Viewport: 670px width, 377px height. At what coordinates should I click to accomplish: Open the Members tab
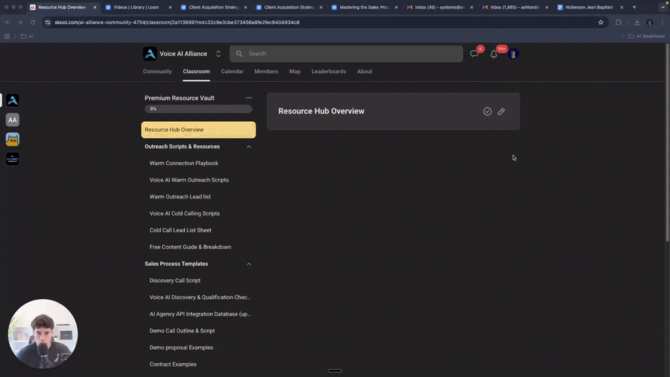tap(266, 71)
